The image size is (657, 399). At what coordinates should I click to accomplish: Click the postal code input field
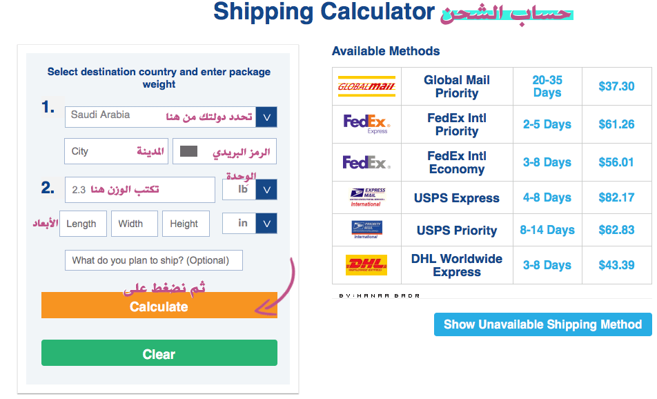224,151
